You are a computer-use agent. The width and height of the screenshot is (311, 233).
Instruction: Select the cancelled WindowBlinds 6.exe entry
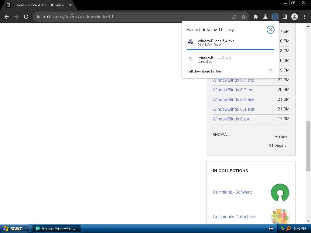[231, 59]
